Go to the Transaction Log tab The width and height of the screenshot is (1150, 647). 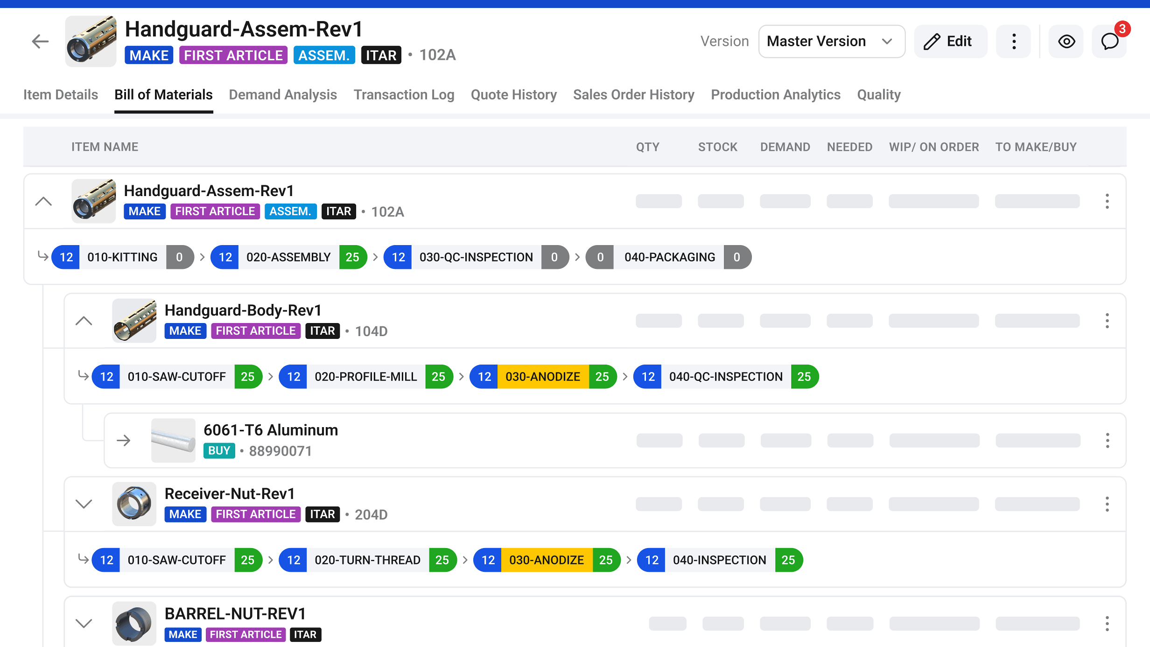[x=404, y=95]
